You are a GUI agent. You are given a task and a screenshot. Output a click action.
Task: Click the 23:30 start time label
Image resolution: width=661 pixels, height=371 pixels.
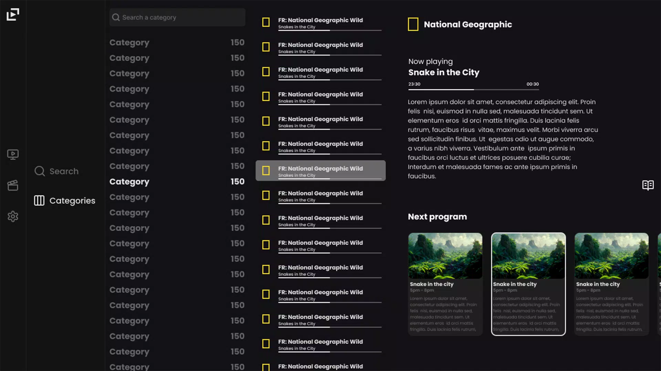coord(414,84)
